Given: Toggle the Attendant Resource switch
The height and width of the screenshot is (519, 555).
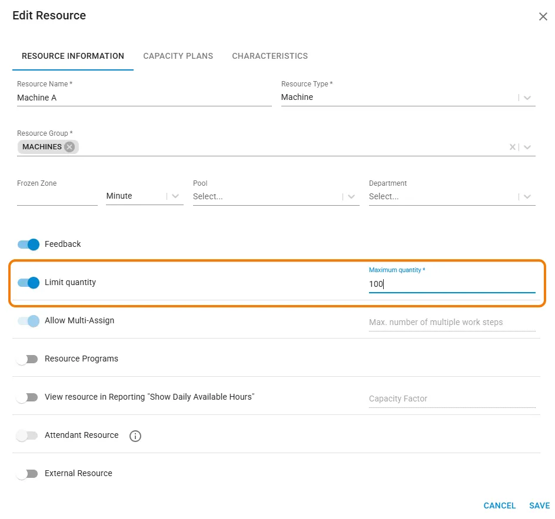Looking at the screenshot, I should 27,436.
